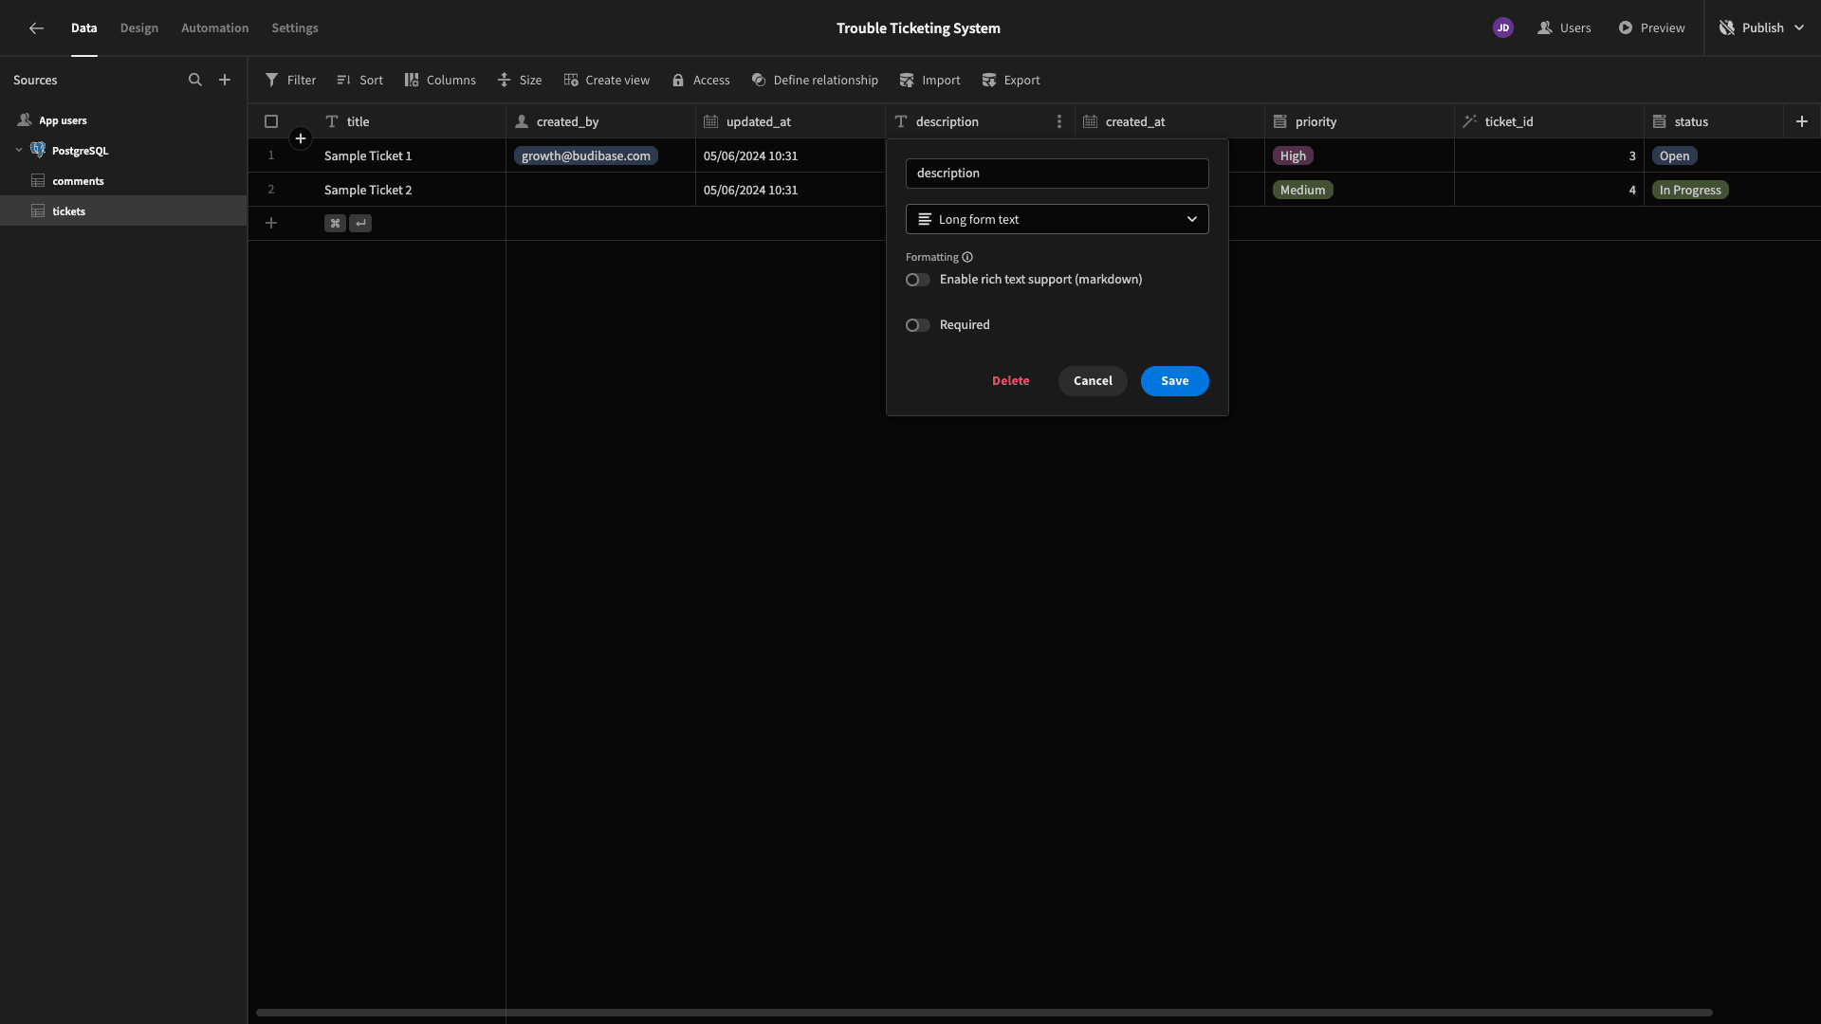Preview the app

click(x=1652, y=28)
